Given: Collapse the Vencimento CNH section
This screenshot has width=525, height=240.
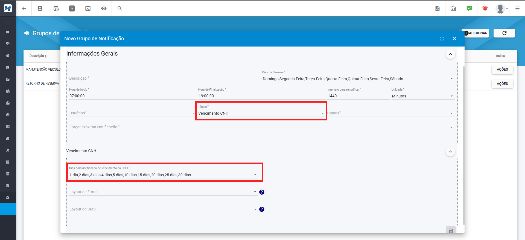Looking at the screenshot, I should click(450, 152).
